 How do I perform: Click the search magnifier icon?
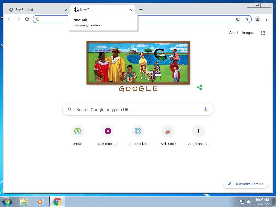point(70,109)
